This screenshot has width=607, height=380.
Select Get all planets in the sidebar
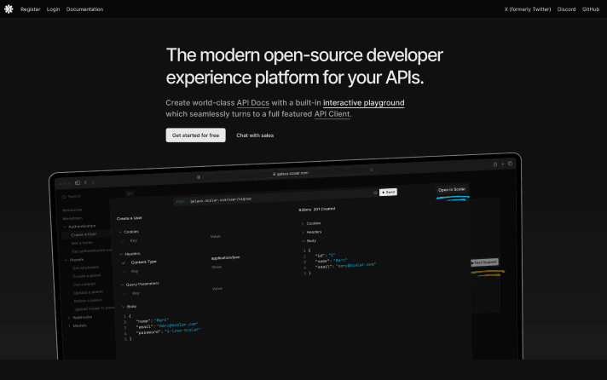point(85,268)
